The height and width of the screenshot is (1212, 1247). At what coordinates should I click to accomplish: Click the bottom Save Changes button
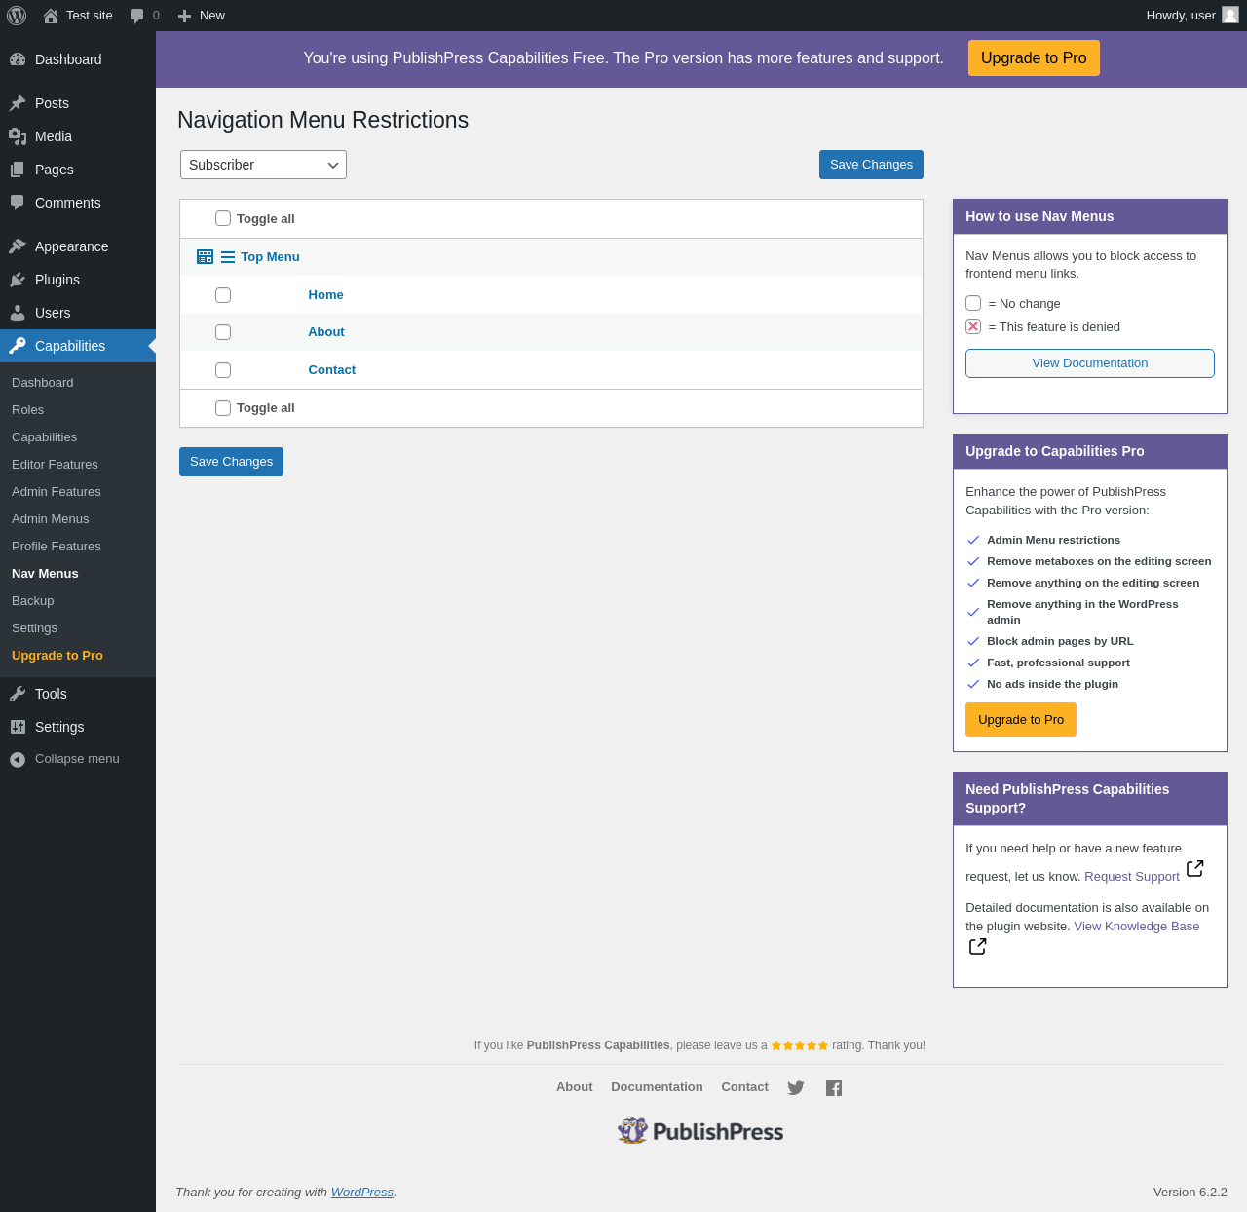pyautogui.click(x=231, y=462)
